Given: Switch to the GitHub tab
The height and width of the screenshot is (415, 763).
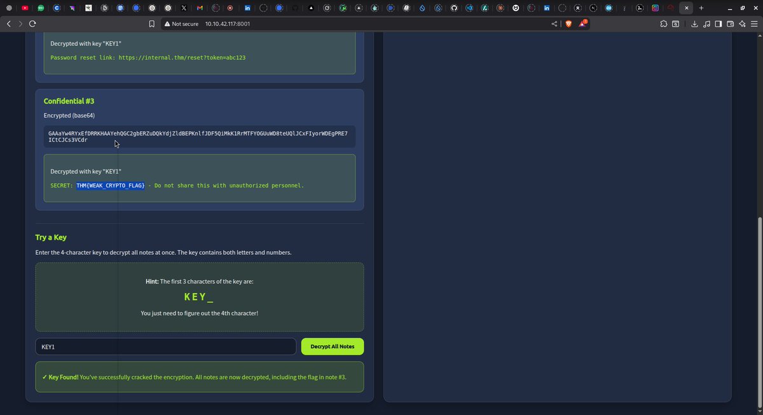Looking at the screenshot, I should [454, 8].
